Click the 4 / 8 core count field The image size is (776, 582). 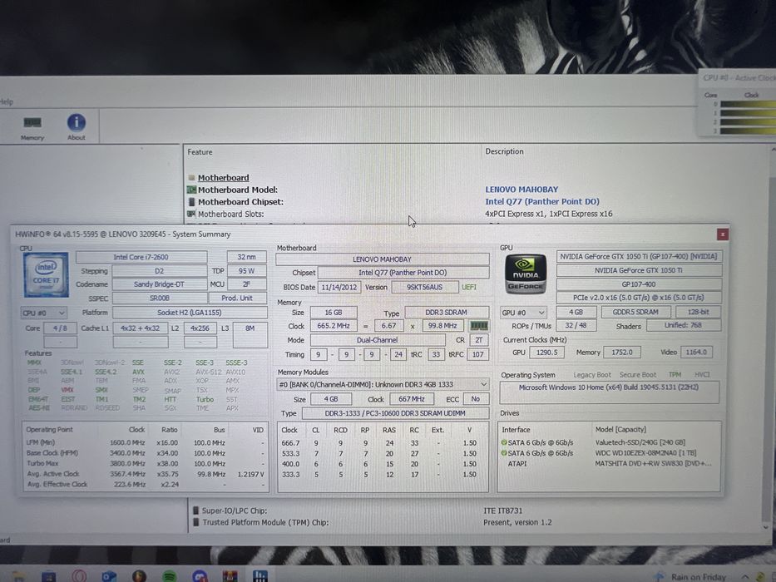point(60,328)
